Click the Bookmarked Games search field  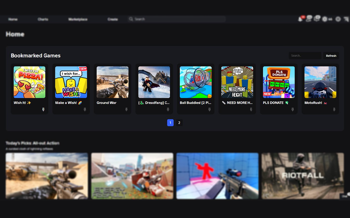point(305,56)
